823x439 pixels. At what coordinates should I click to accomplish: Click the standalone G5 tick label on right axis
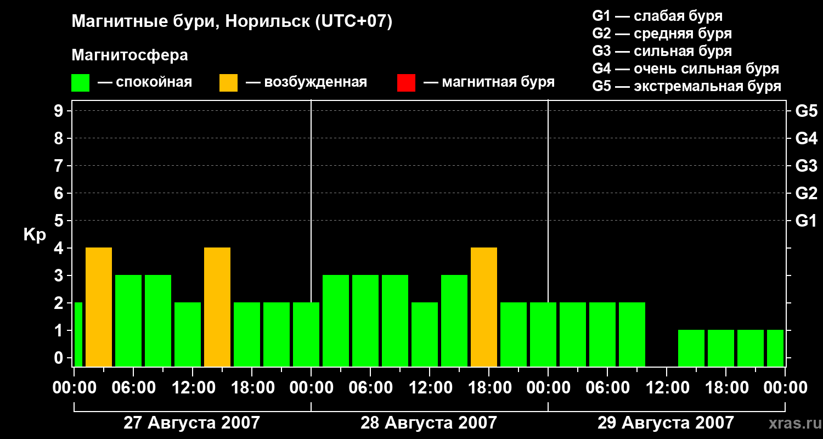(806, 111)
